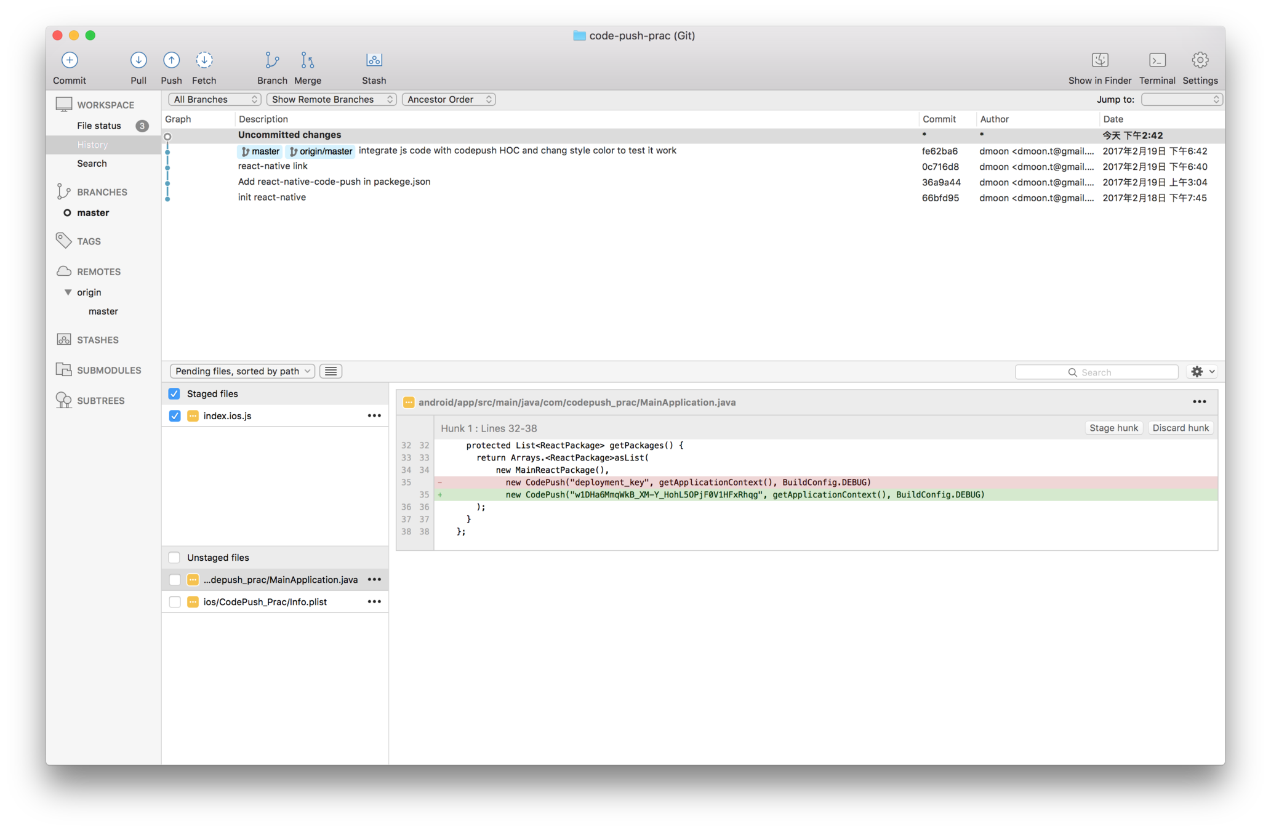Uncheck the index.ios.js staged file checkbox
This screenshot has height=831, width=1271.
coord(175,416)
